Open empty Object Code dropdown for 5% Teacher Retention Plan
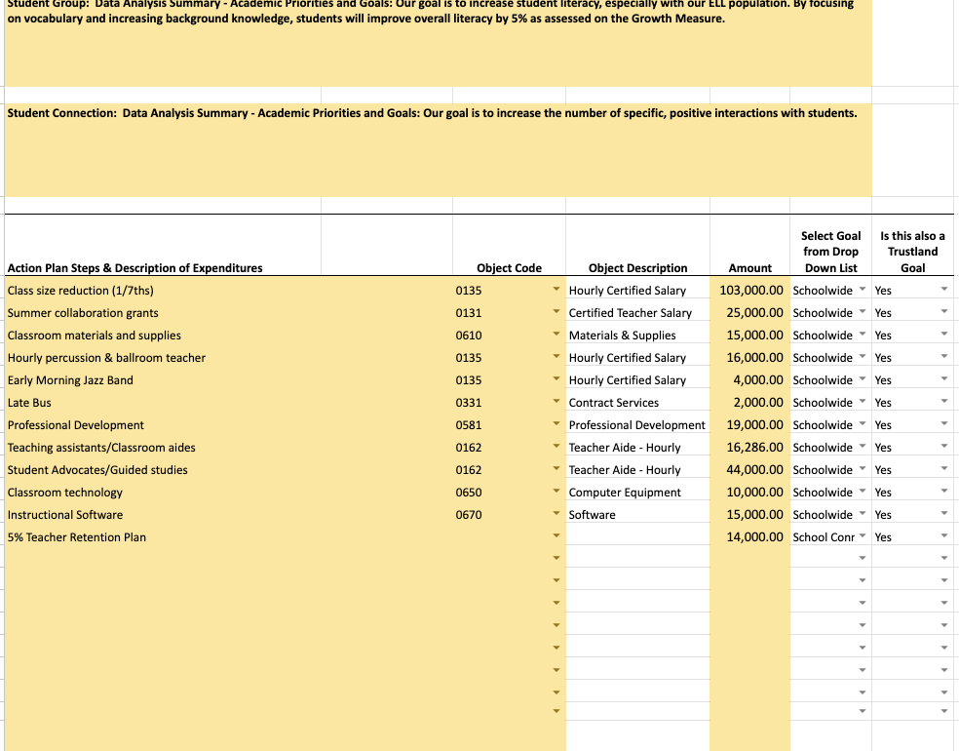Screen dimensions: 959x751 tap(556, 535)
